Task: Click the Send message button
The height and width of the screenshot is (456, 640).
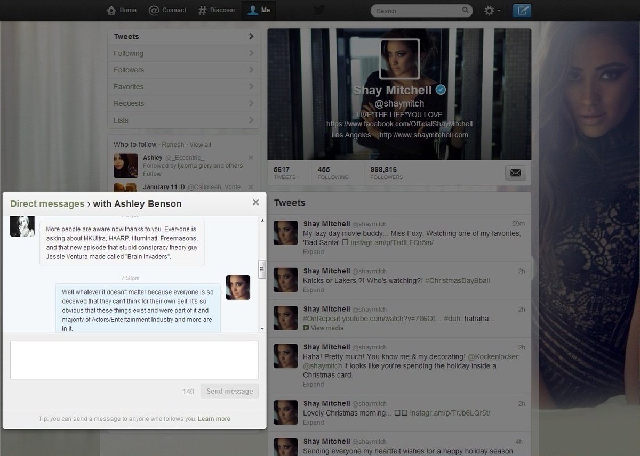Action: click(x=229, y=391)
